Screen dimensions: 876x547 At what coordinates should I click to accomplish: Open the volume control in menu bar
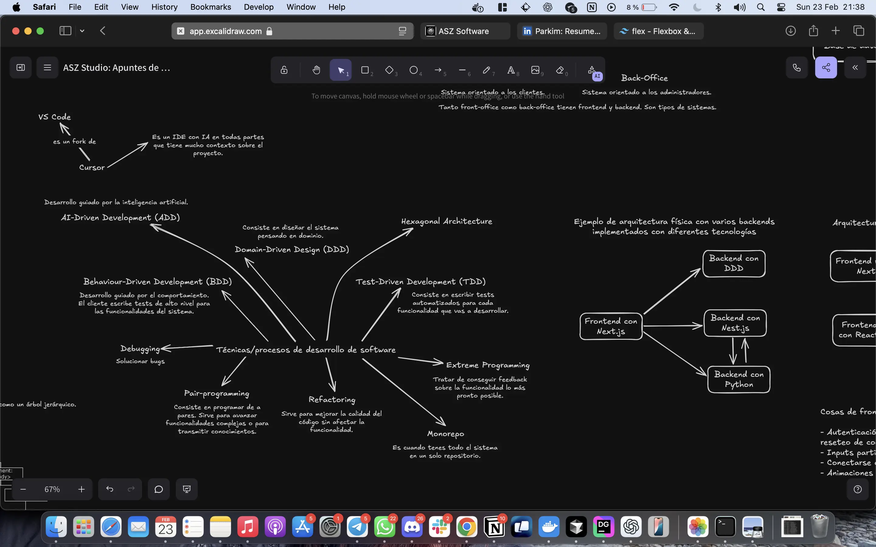coord(739,7)
